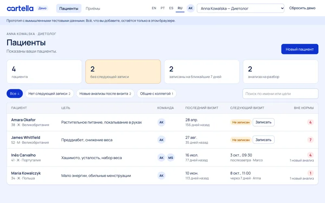This screenshot has width=325, height=203.
Task: Click MS team avatar in Inês Carvalho row
Action: [171, 158]
